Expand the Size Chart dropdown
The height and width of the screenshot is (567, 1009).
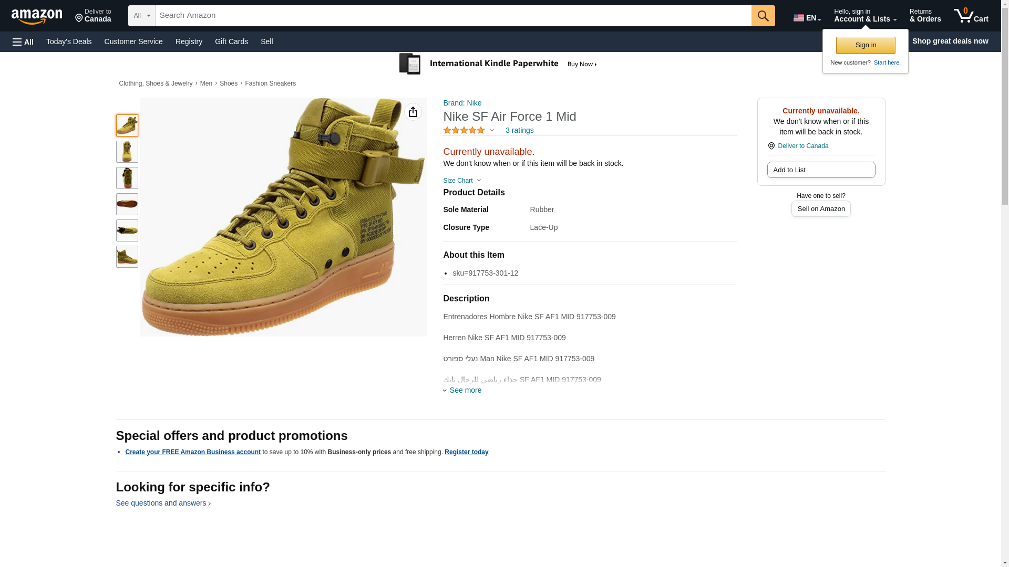(461, 181)
